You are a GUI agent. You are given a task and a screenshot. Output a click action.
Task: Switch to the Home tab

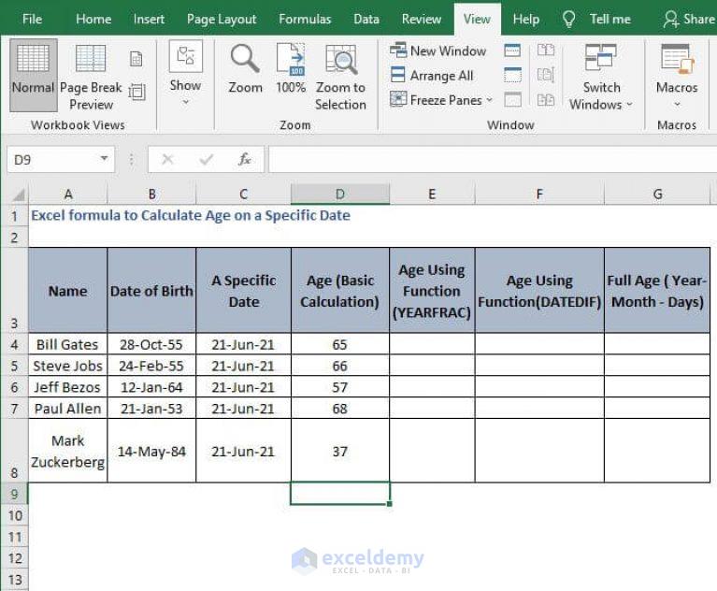[93, 19]
